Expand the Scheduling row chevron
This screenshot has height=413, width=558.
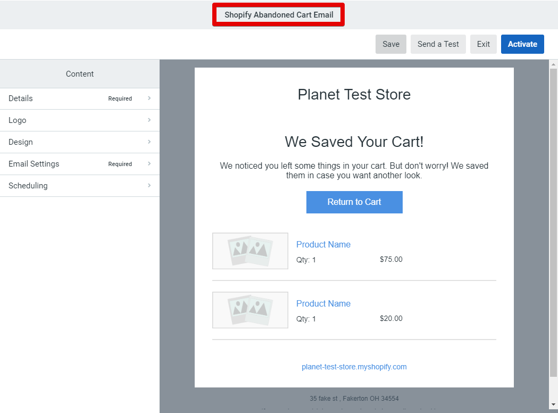pos(149,185)
